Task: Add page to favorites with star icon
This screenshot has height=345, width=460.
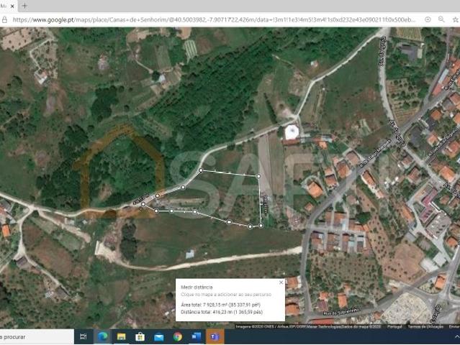Action: tap(455, 19)
